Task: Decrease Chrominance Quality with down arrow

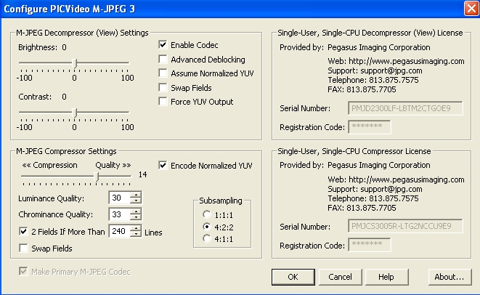Action: pos(135,217)
